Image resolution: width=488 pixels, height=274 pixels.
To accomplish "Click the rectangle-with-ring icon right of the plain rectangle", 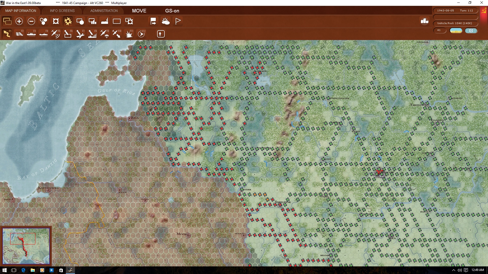I will (x=129, y=21).
